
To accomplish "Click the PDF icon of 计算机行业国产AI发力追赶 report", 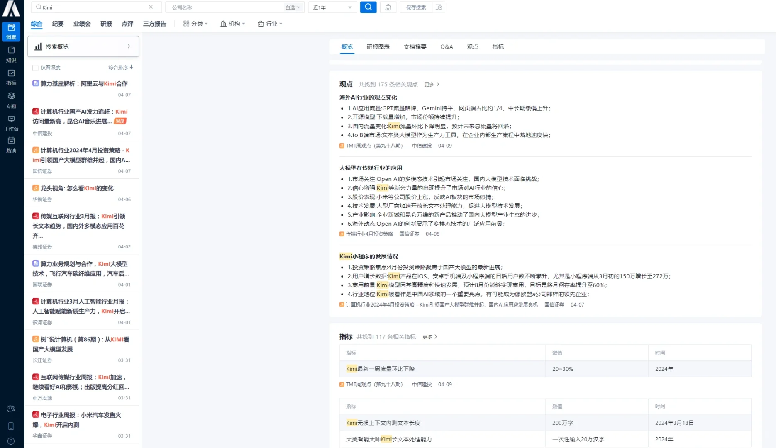I will (36, 111).
